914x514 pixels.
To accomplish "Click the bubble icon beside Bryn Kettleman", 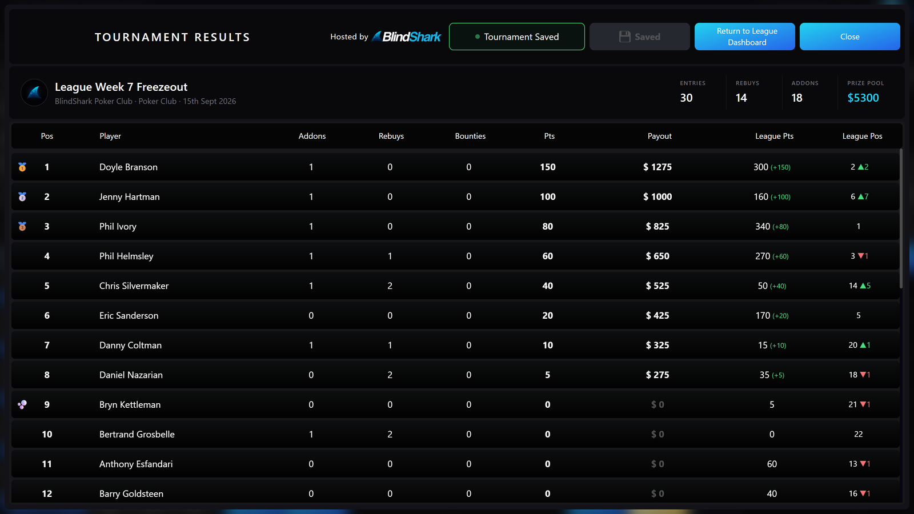I will [x=22, y=404].
